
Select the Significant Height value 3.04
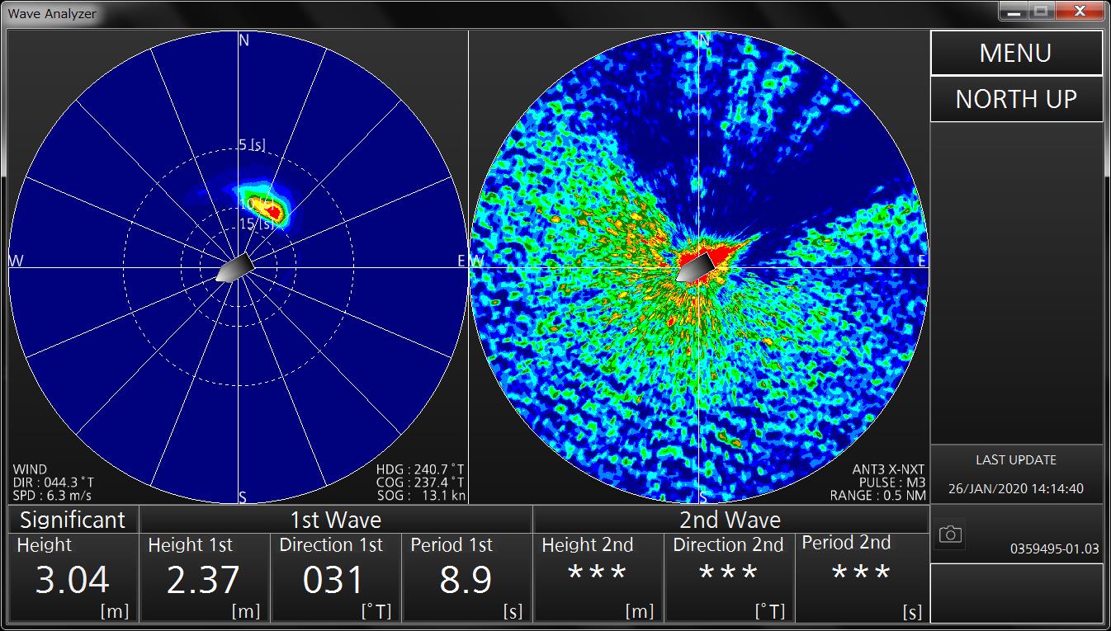point(73,581)
